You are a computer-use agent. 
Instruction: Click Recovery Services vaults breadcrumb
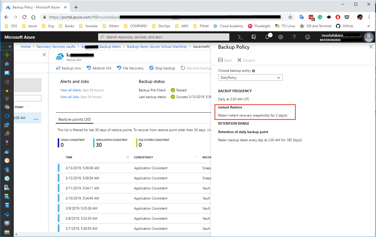(x=56, y=47)
